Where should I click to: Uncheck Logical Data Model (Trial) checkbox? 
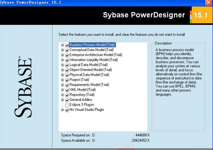point(67,65)
